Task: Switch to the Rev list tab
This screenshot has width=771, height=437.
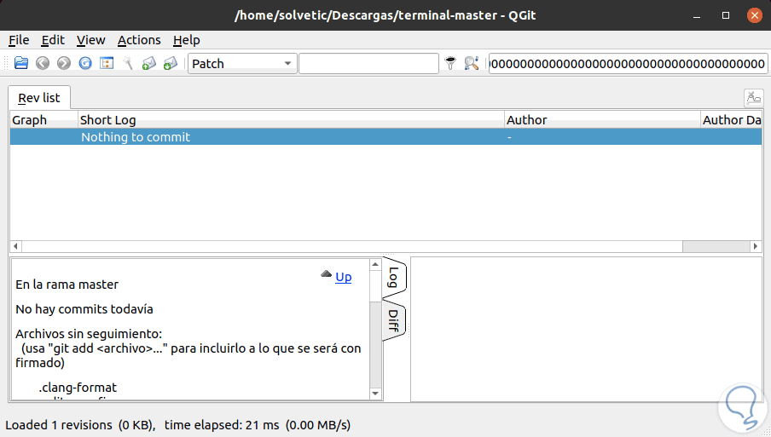Action: pos(39,98)
